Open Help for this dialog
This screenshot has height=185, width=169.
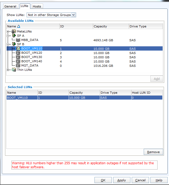pos(159,180)
